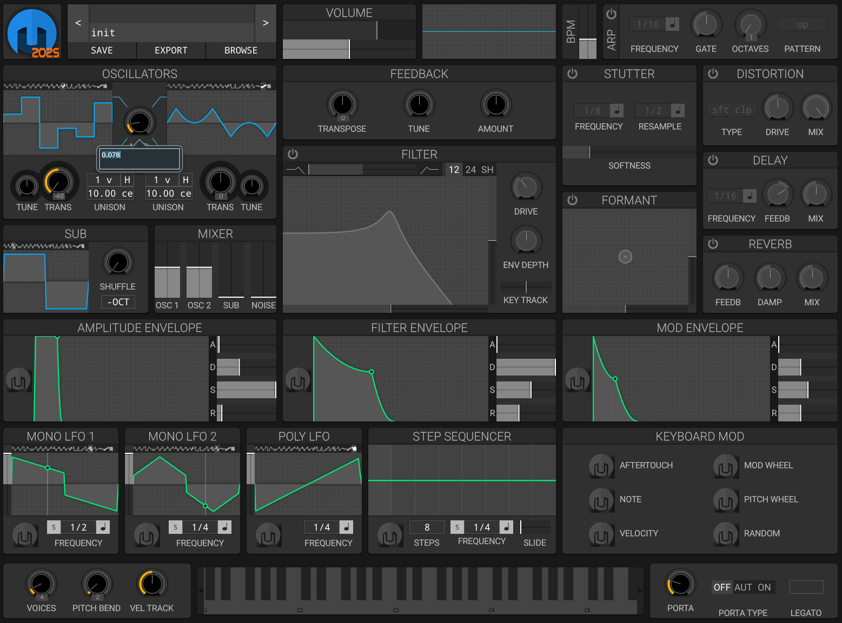Click the Stutter Softness slider
The image size is (842, 623).
[x=629, y=152]
